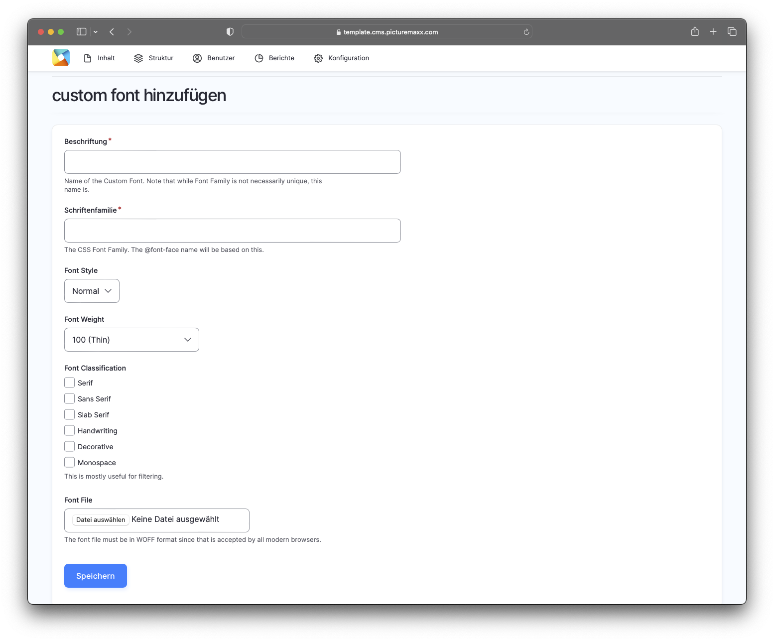The width and height of the screenshot is (774, 641).
Task: Tick the Handwriting checkbox
Action: point(70,430)
